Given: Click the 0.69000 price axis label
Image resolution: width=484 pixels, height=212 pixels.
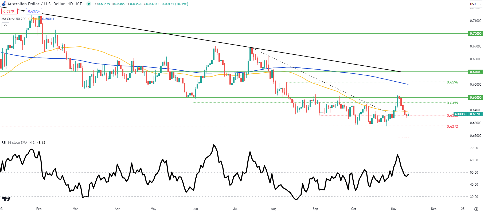Looking at the screenshot, I should [476, 46].
